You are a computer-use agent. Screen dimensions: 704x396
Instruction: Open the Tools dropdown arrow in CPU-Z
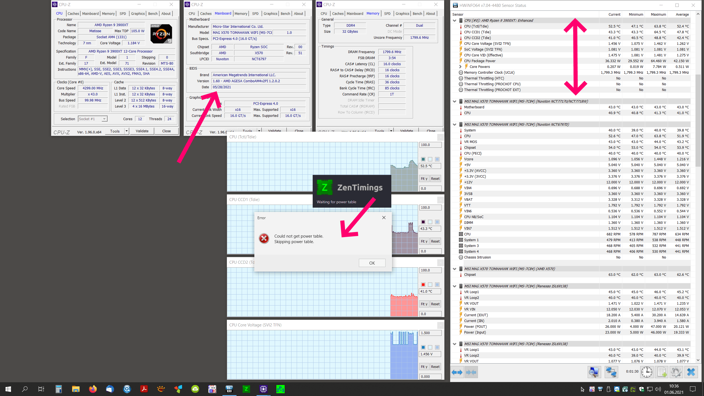click(x=127, y=131)
